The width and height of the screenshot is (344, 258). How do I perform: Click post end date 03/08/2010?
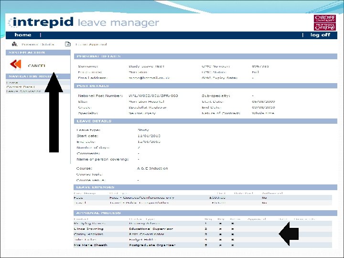point(263,107)
